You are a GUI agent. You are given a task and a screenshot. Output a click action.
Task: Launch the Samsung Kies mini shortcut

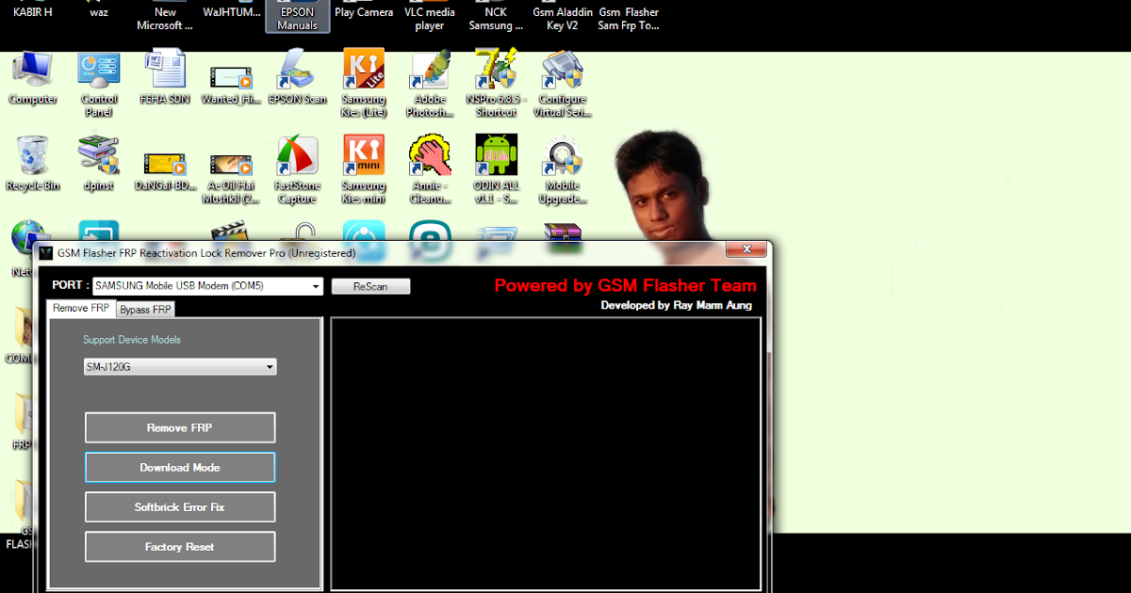[364, 169]
